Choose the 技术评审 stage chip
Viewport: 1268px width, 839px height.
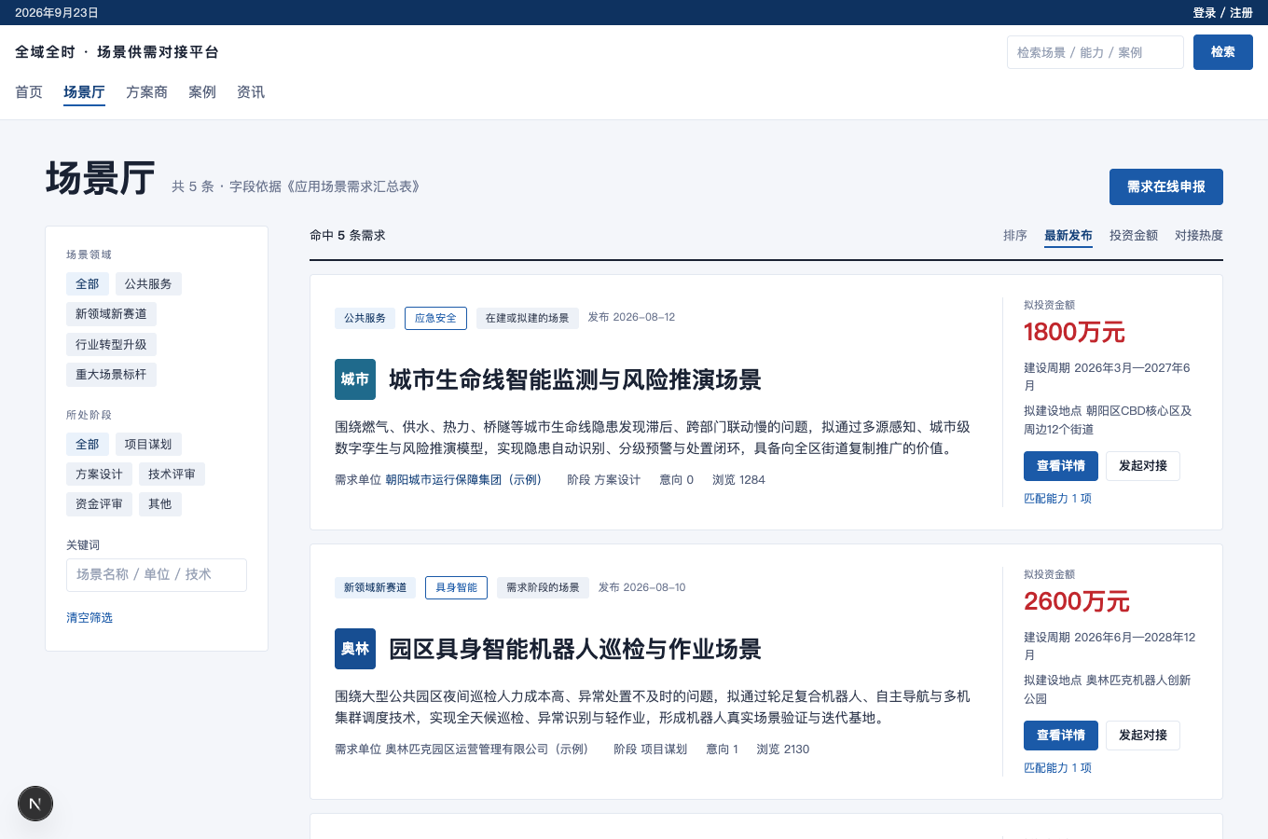tap(172, 475)
